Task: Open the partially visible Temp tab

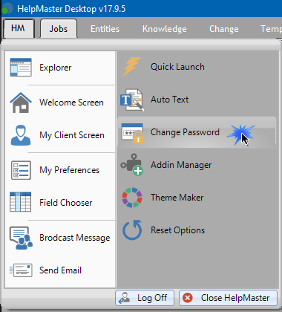Action: pos(271,29)
